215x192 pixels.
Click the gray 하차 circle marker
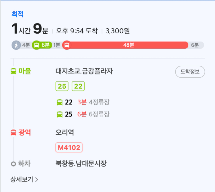point(13,164)
